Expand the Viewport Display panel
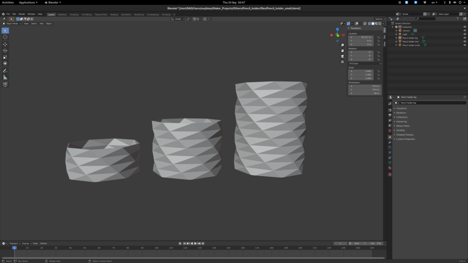468x263 pixels. 406,135
